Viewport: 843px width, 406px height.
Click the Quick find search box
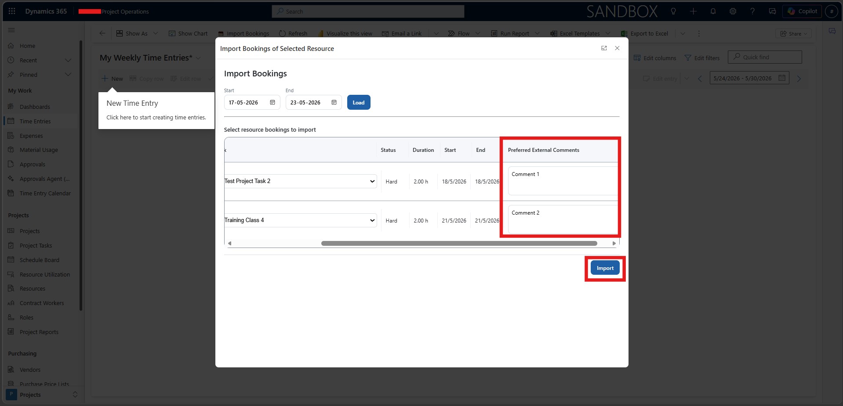(765, 57)
